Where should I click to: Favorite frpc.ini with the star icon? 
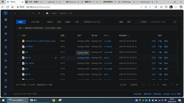(56, 58)
